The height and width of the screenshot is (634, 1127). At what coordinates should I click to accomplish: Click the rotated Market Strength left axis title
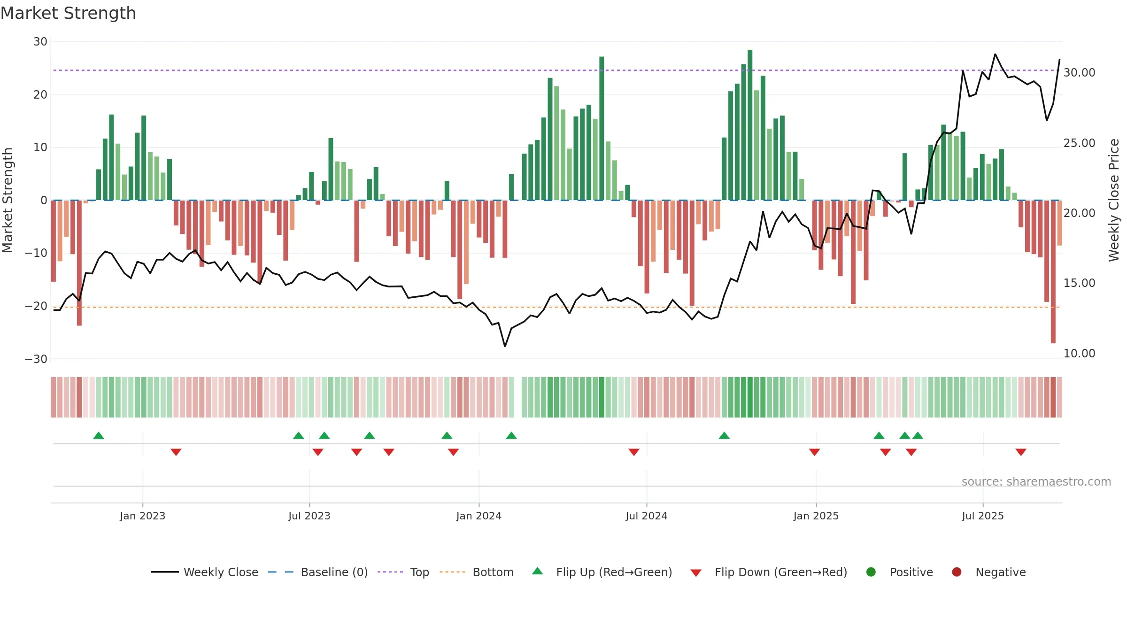point(8,200)
